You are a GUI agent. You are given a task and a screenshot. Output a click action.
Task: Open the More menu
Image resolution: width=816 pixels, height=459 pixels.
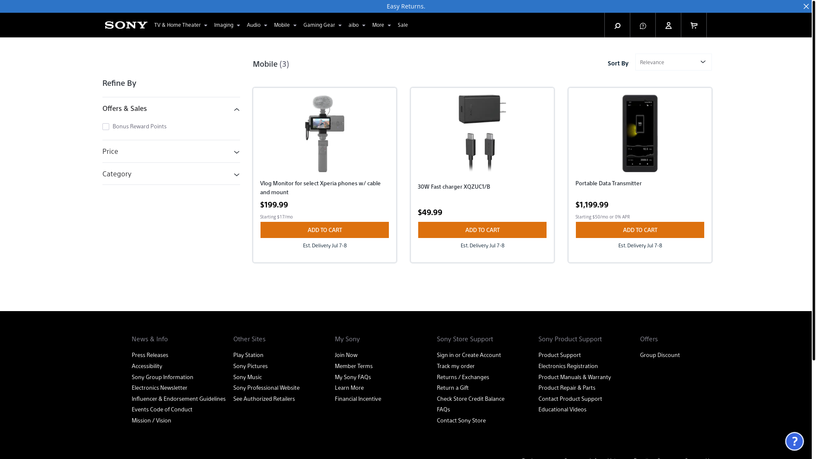tap(381, 25)
